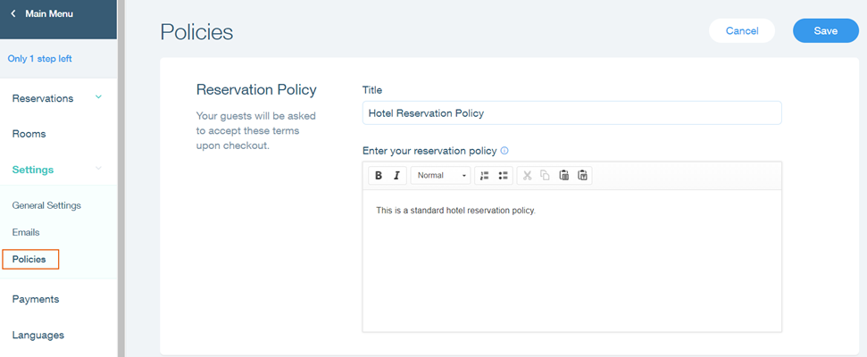Click the Save button
This screenshot has height=357, width=867.
pyautogui.click(x=826, y=31)
